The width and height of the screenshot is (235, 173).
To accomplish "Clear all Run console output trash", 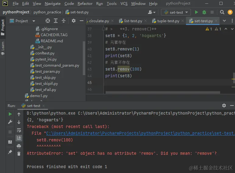I will coord(19,154).
